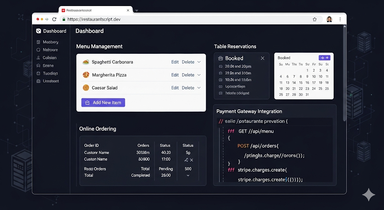Bookmark this page with the star icon

315,19
